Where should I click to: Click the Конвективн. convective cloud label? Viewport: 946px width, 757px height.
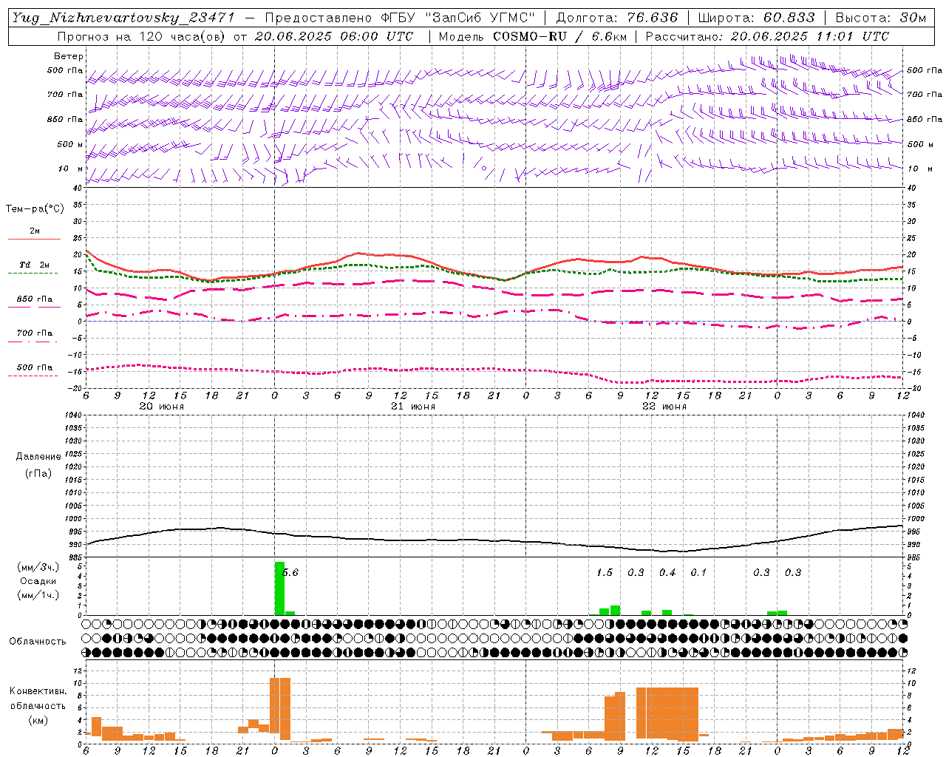click(x=38, y=691)
